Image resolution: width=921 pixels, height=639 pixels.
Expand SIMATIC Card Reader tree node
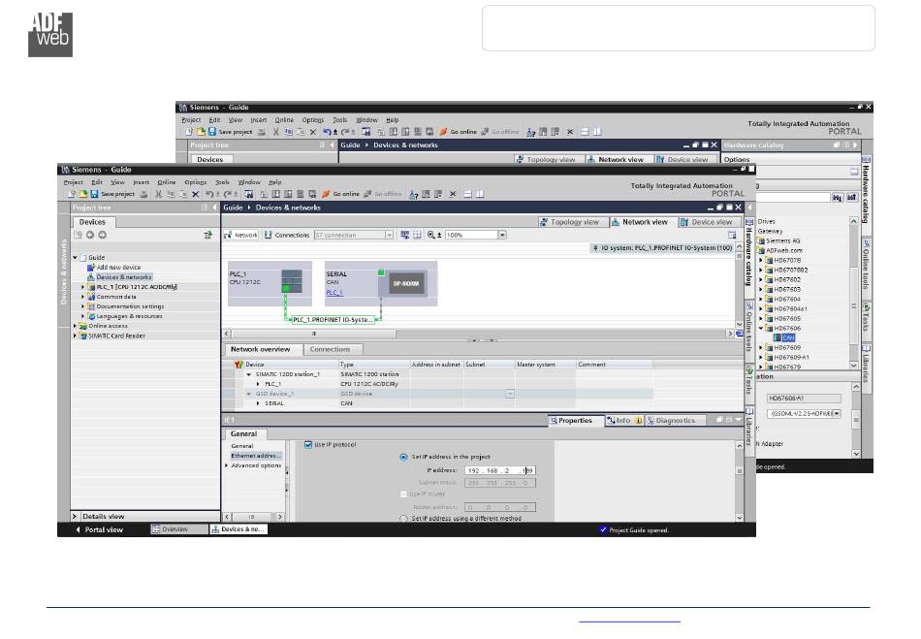(x=75, y=335)
